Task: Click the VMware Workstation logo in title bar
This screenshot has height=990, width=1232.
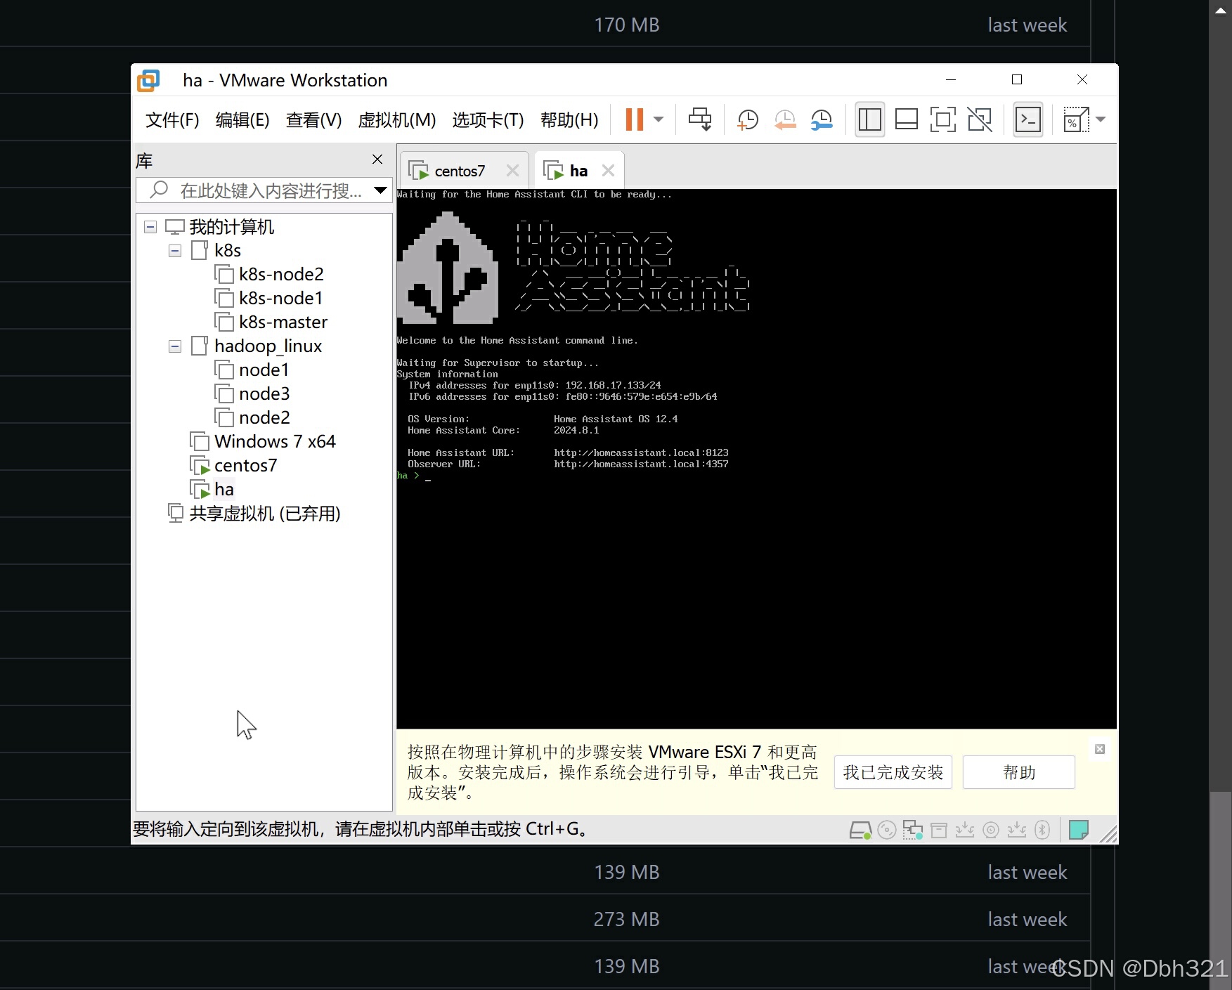Action: click(148, 80)
